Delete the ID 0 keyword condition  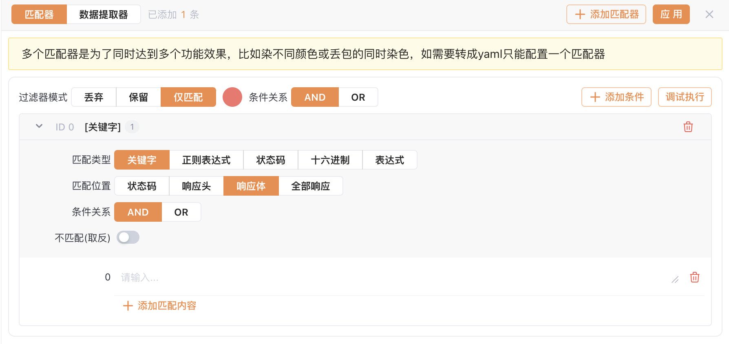click(x=688, y=127)
